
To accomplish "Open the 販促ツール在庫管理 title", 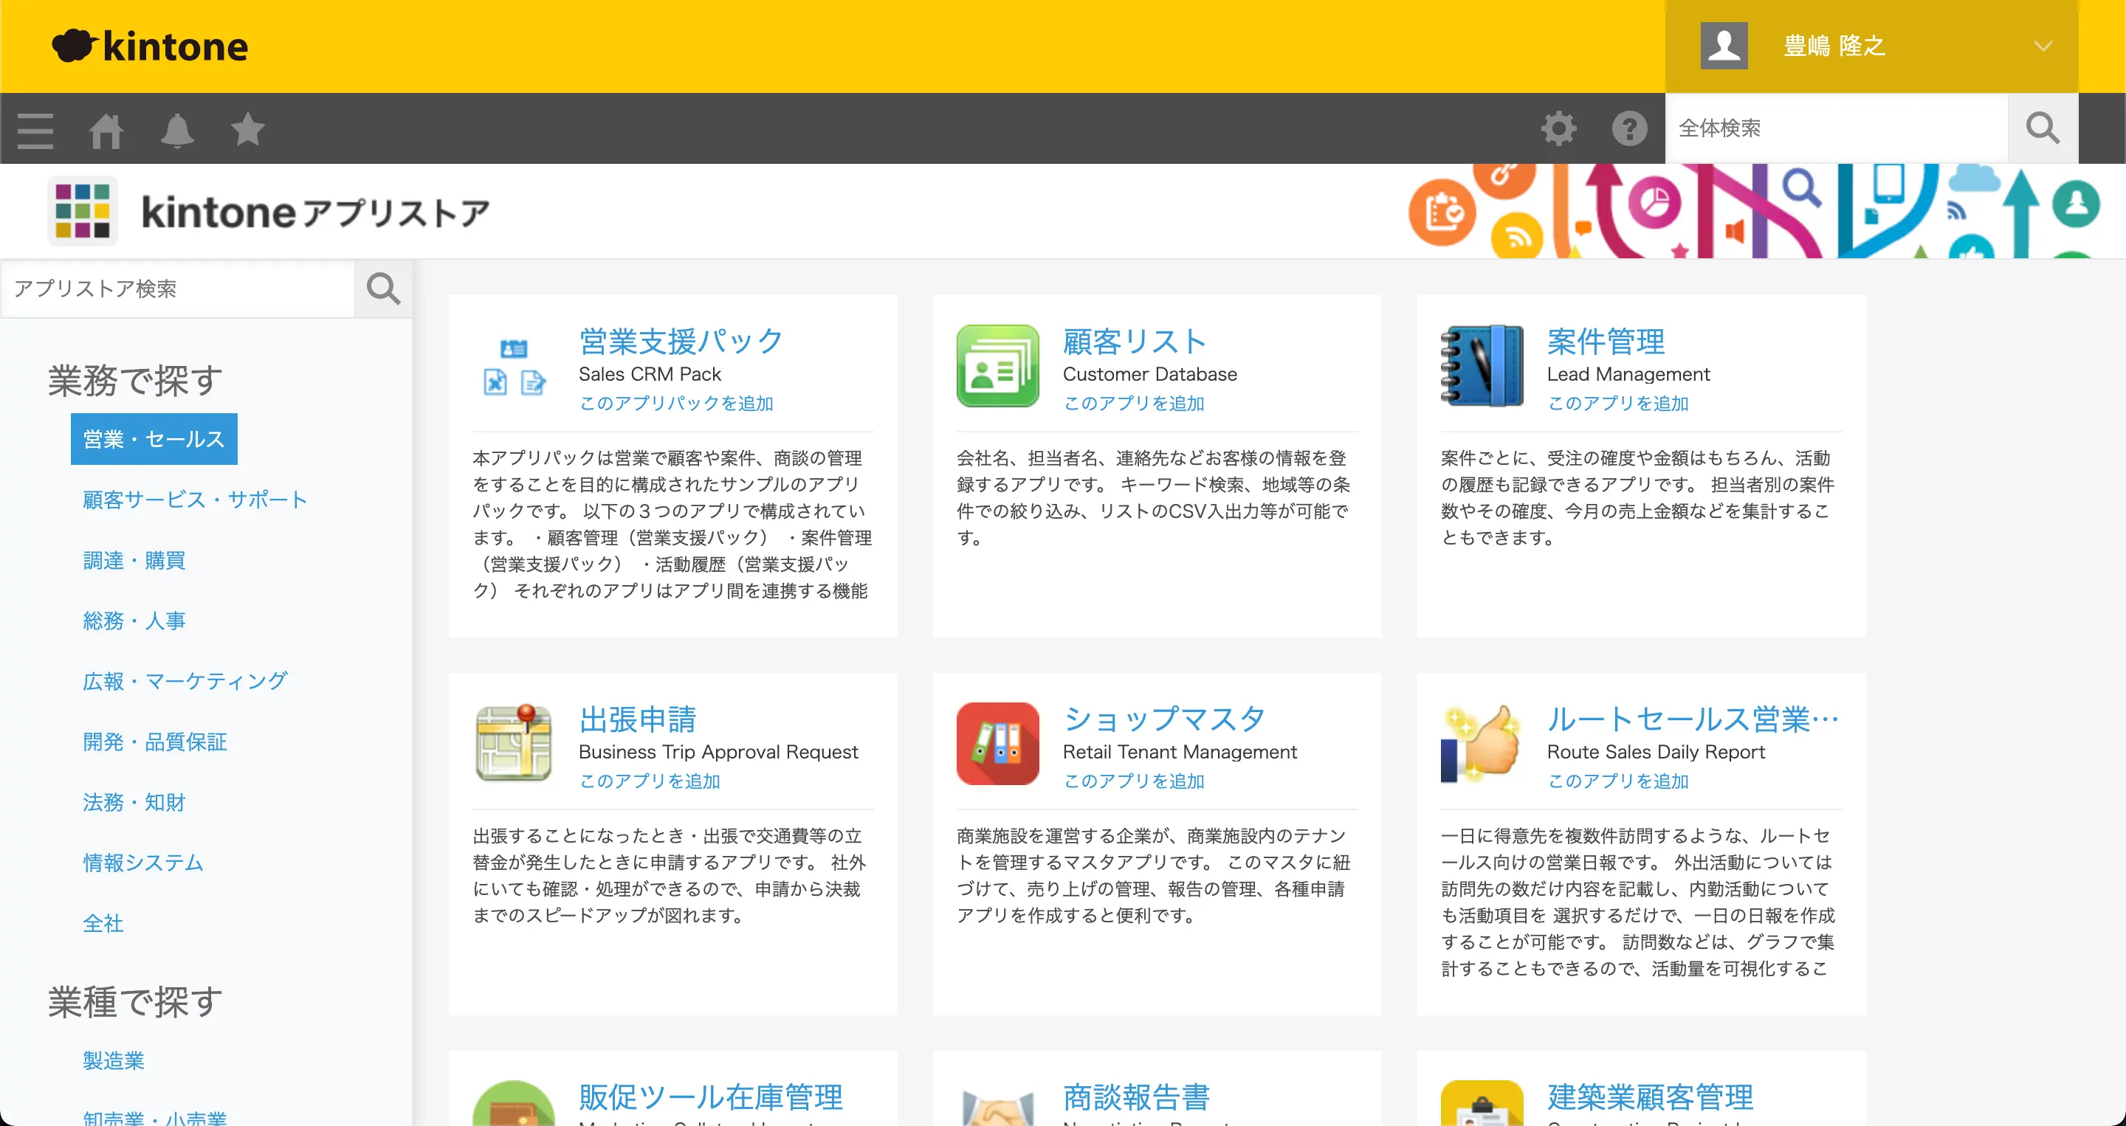I will [x=712, y=1097].
